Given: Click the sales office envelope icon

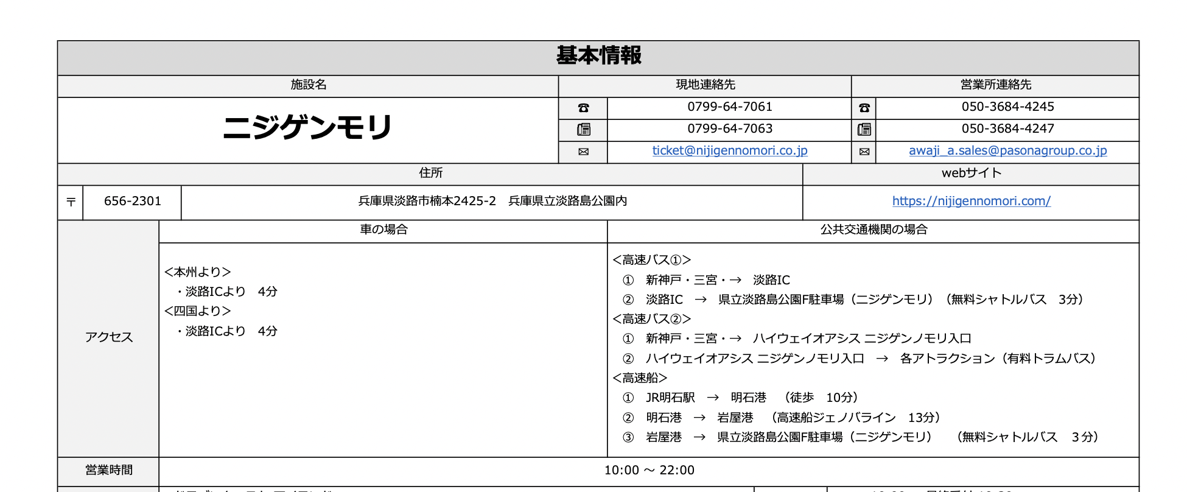Looking at the screenshot, I should click(864, 152).
